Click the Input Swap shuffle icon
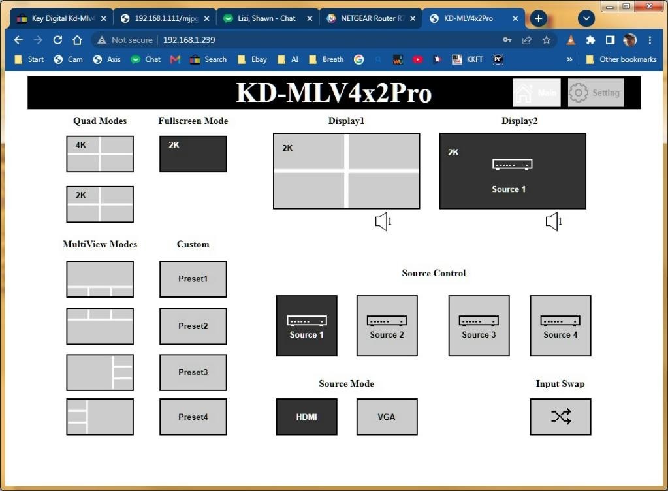The image size is (668, 491). pyautogui.click(x=560, y=417)
